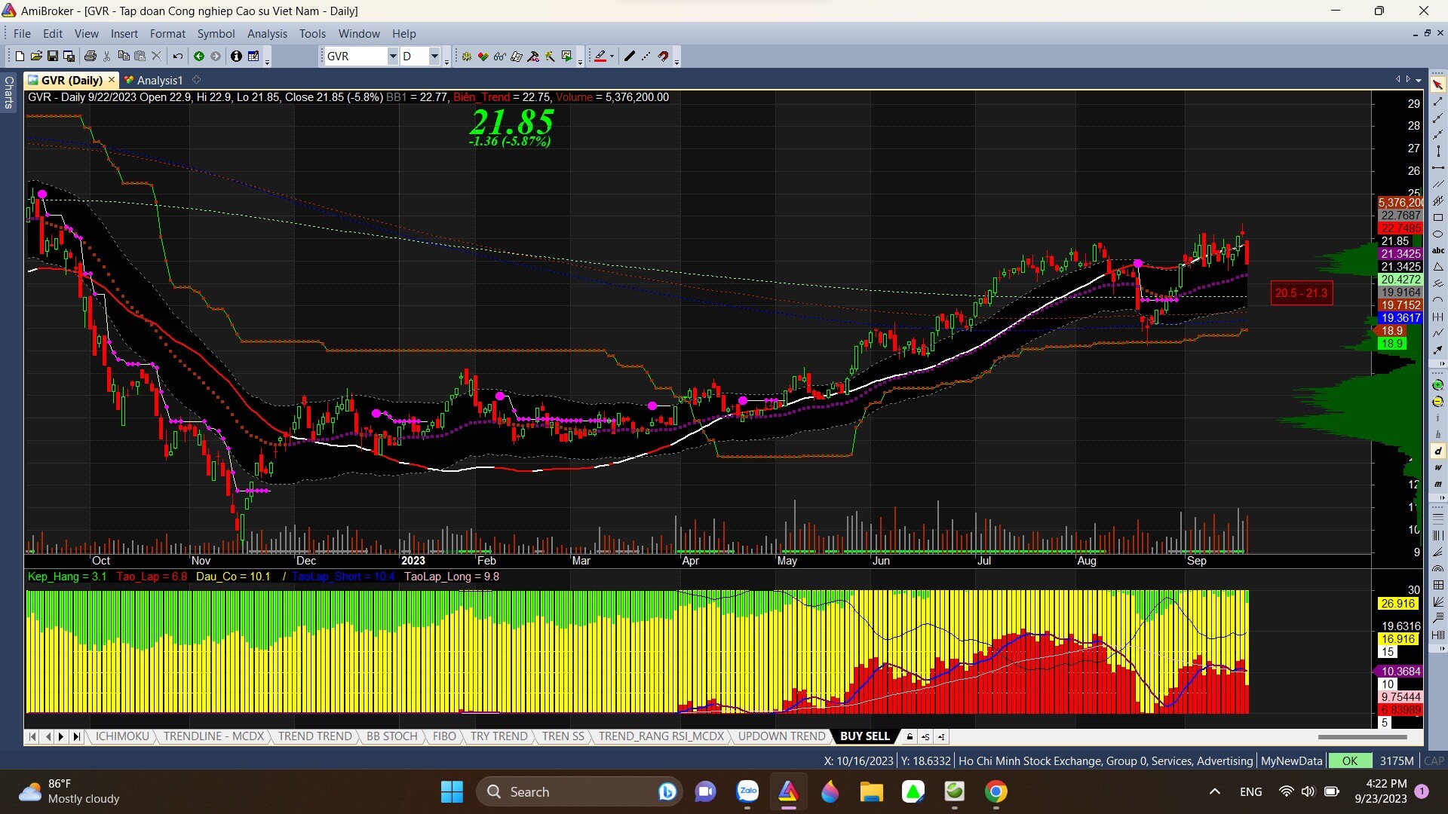
Task: Open file with the folder icon
Action: pos(35,57)
